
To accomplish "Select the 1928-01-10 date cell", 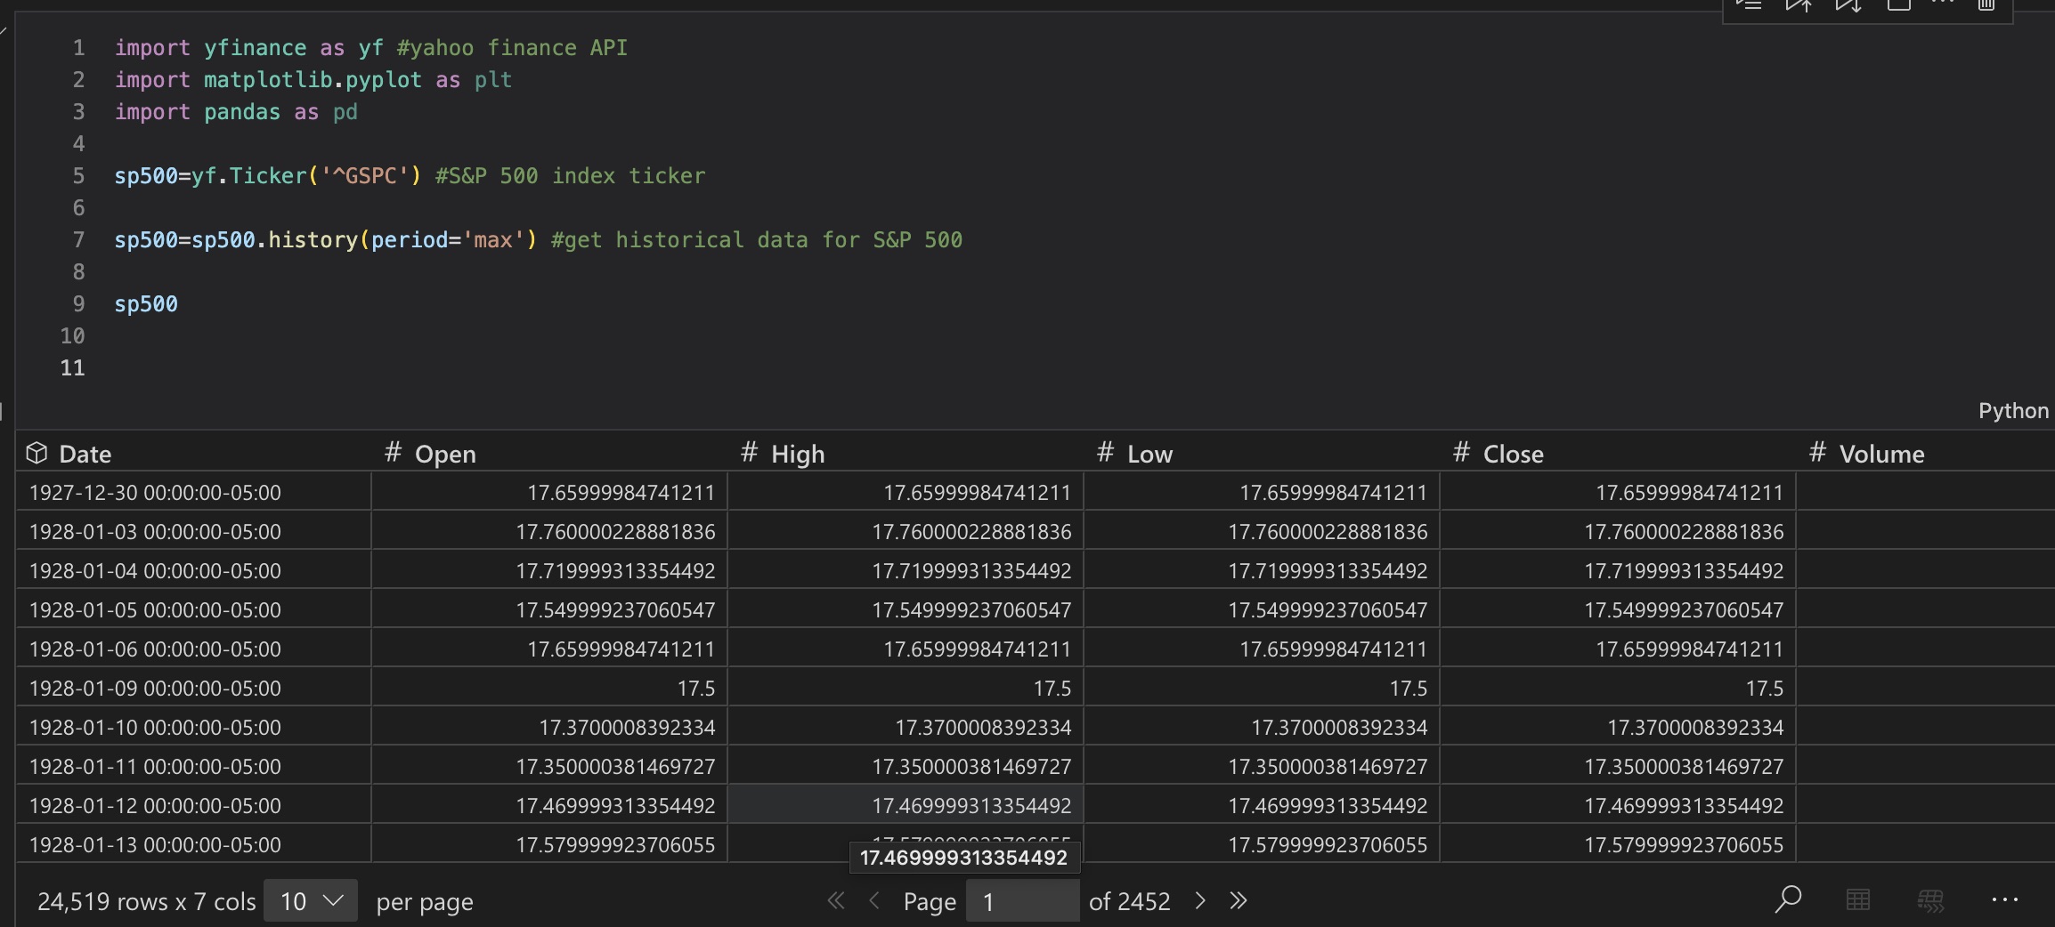I will pyautogui.click(x=193, y=727).
